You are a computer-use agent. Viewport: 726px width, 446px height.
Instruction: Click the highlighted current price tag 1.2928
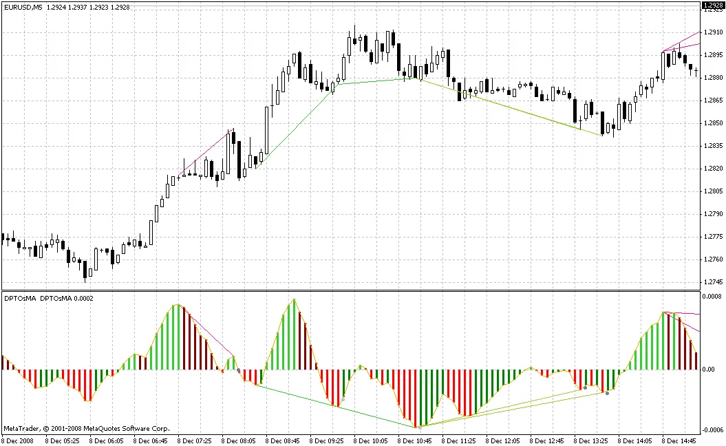point(712,6)
